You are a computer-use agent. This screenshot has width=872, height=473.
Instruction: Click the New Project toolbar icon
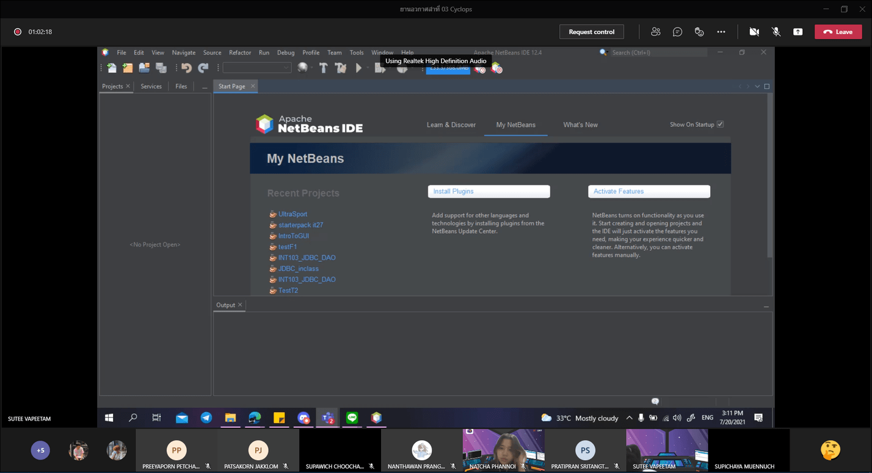(128, 68)
